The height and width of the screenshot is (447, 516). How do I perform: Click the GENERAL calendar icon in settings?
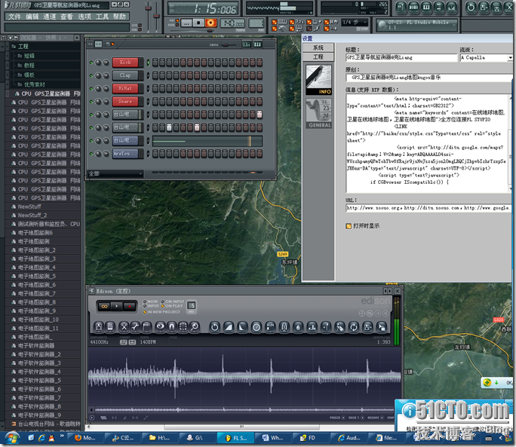(318, 114)
